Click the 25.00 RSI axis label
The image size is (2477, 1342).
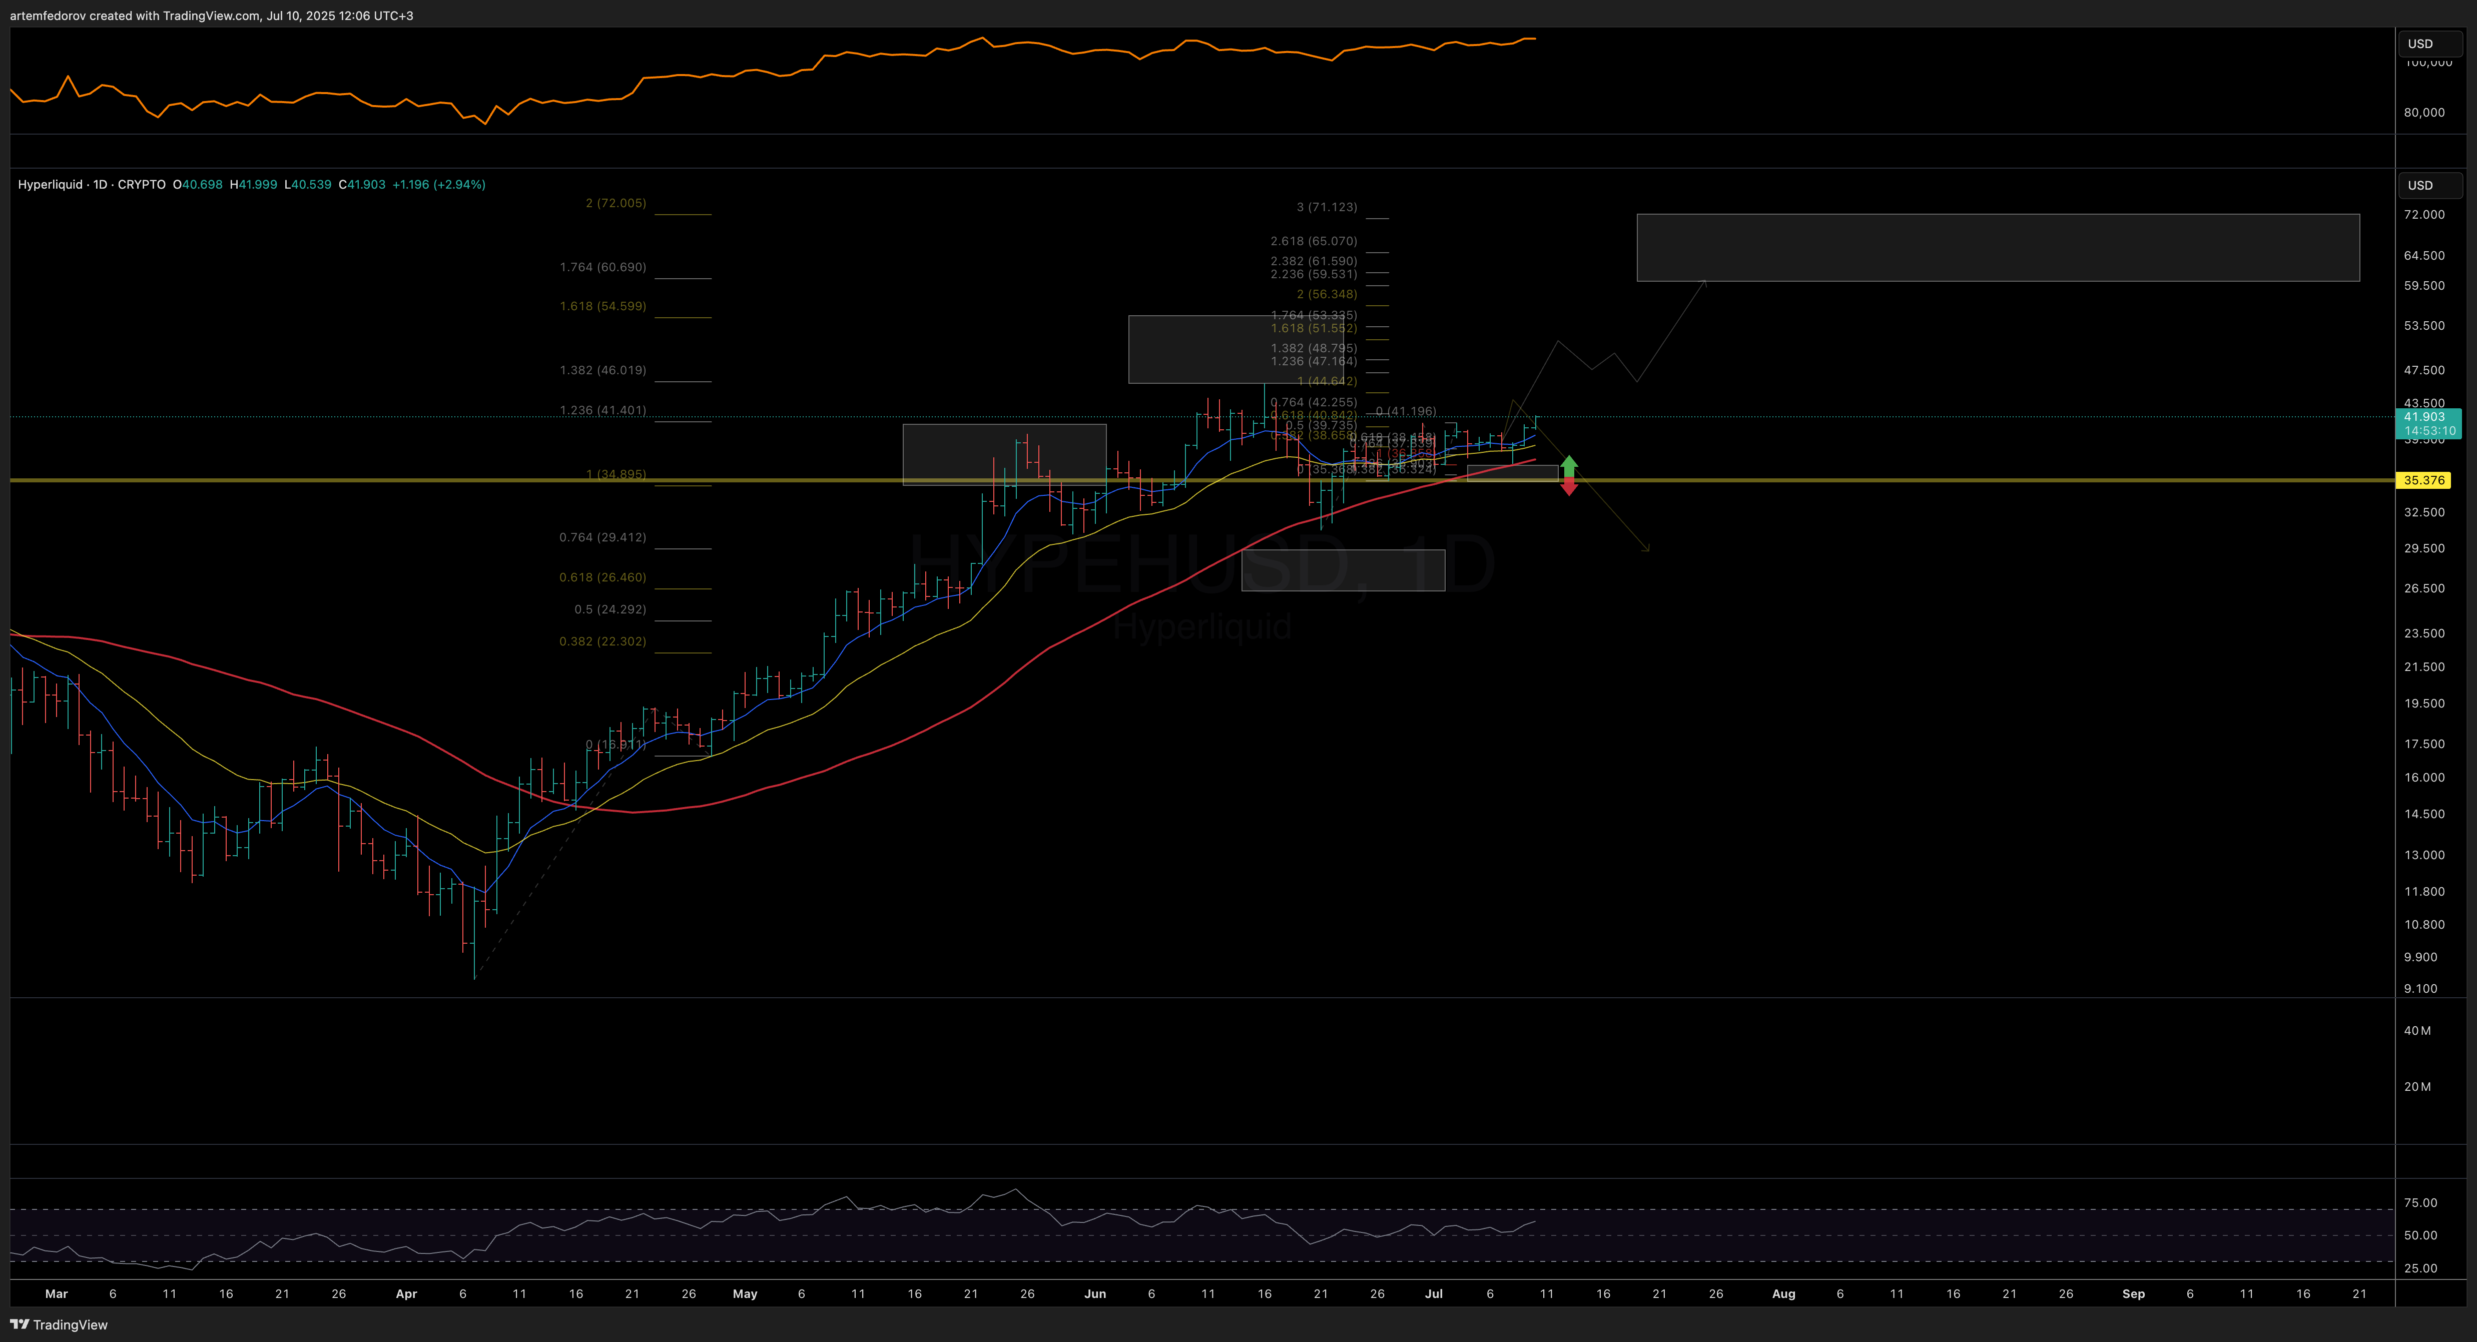coord(2420,1269)
